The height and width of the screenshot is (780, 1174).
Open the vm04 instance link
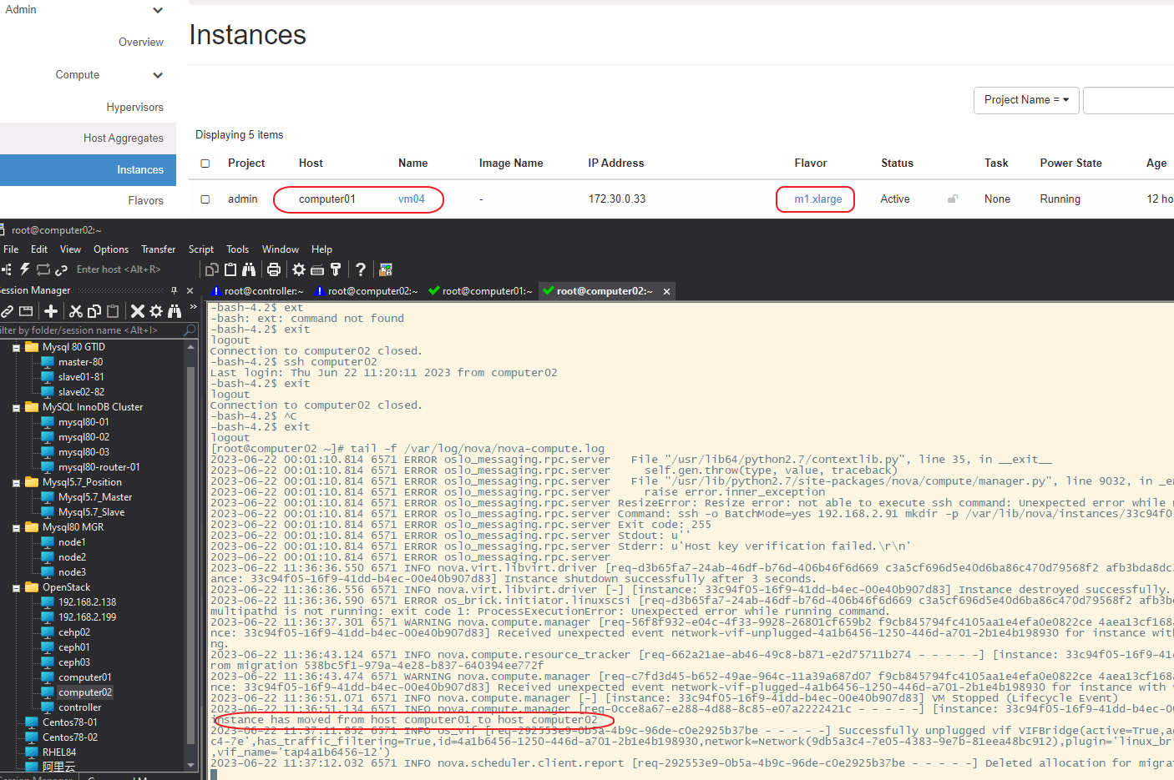pyautogui.click(x=411, y=199)
